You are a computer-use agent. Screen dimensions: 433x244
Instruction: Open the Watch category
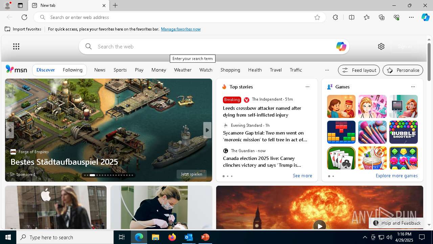[x=206, y=70]
